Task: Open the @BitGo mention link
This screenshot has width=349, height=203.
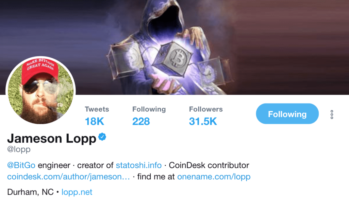Action: [21, 165]
